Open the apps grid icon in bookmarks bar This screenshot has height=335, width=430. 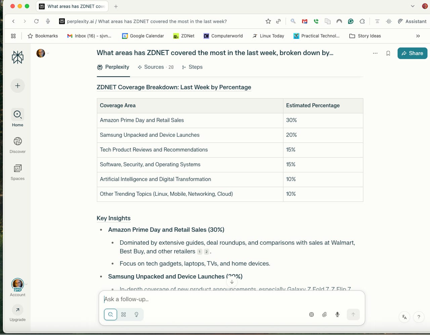tap(13, 36)
